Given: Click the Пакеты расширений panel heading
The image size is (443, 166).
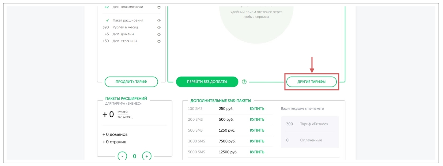Looking at the screenshot, I should point(126,98).
